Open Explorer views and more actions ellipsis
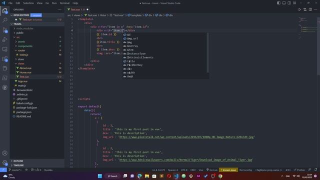 (60, 9)
